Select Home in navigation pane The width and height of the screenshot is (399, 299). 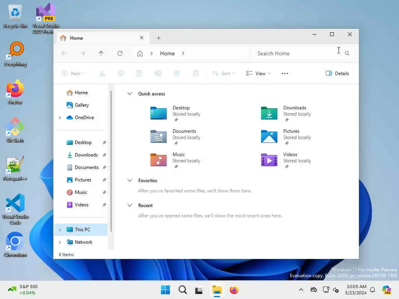tap(81, 93)
